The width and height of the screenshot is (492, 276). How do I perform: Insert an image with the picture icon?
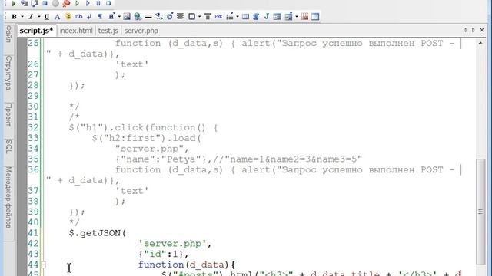click(x=127, y=16)
